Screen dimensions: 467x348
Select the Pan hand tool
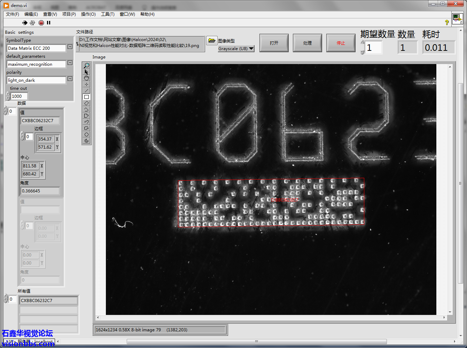pos(86,78)
